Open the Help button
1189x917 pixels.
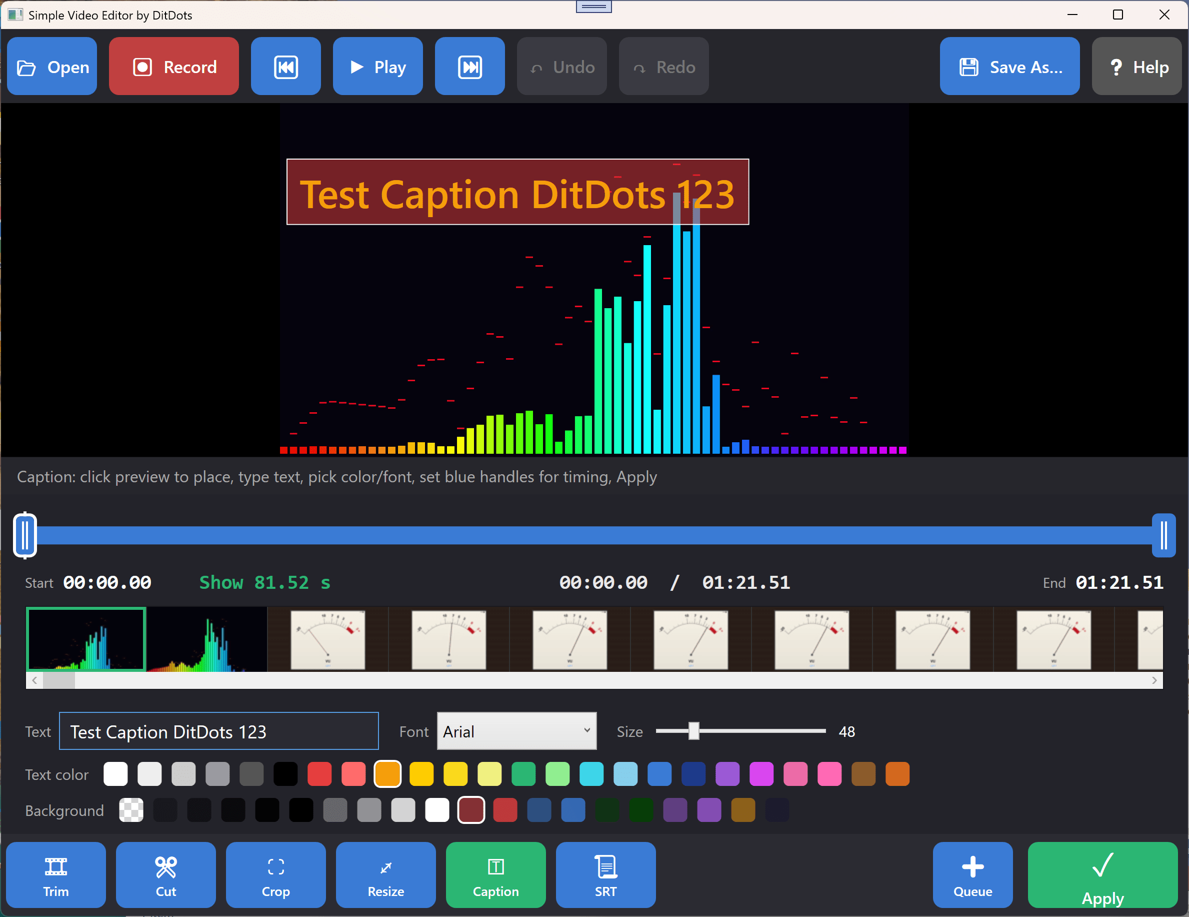pos(1136,67)
